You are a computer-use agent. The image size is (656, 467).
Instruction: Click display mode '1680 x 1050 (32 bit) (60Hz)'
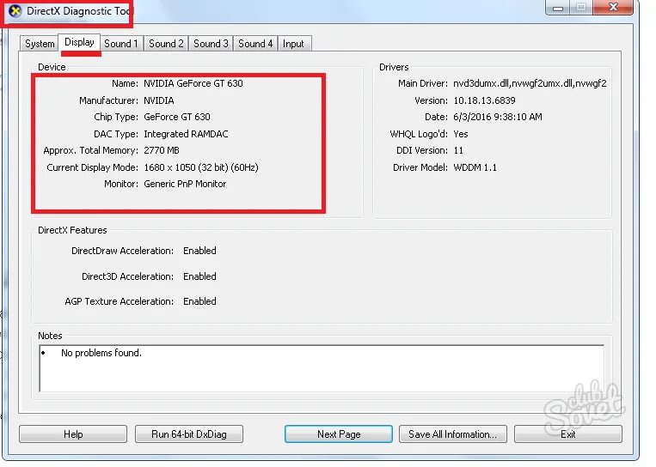point(201,167)
